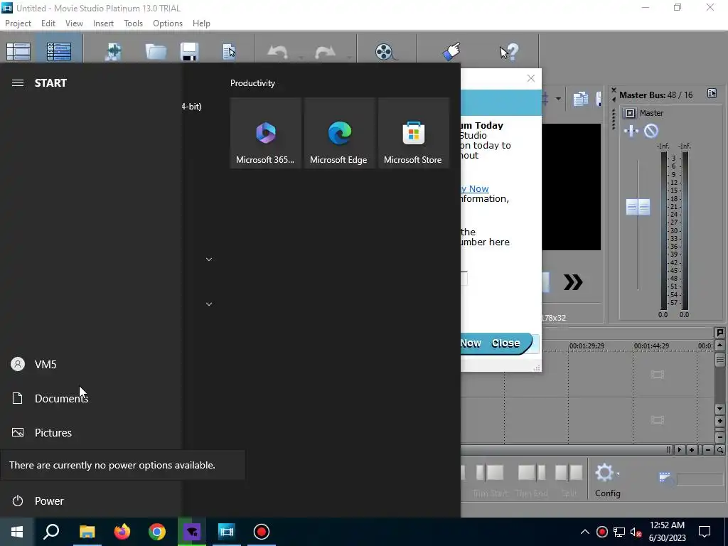Open the Help menu
The width and height of the screenshot is (728, 546).
(201, 23)
